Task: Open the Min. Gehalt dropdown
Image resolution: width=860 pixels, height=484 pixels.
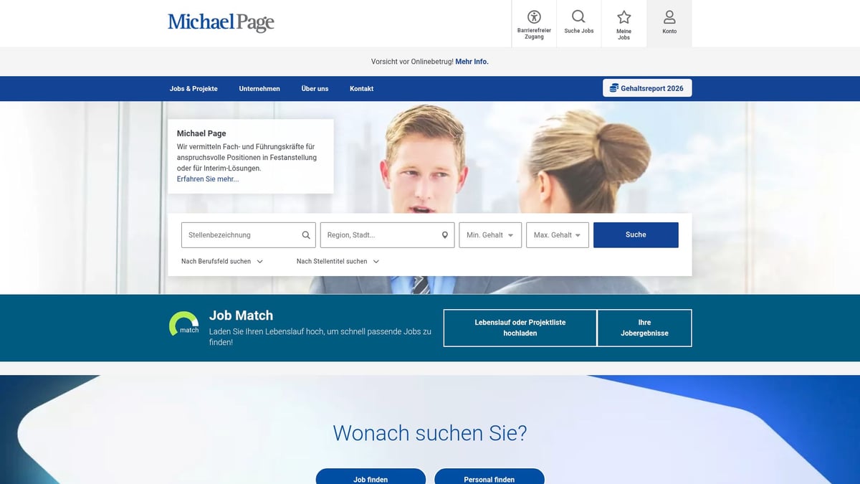Action: [490, 235]
